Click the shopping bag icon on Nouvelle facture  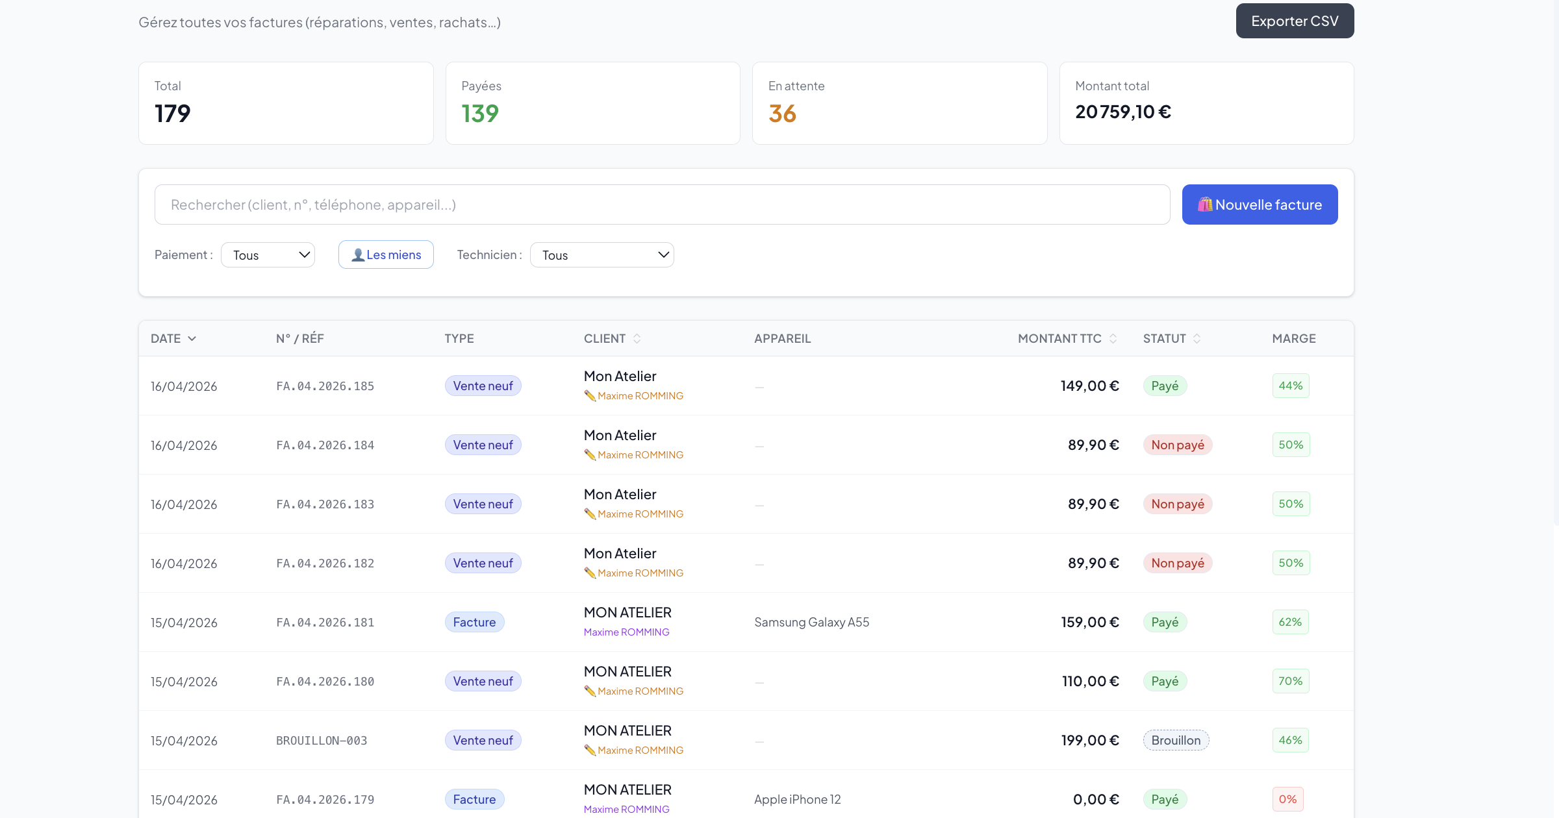tap(1205, 204)
